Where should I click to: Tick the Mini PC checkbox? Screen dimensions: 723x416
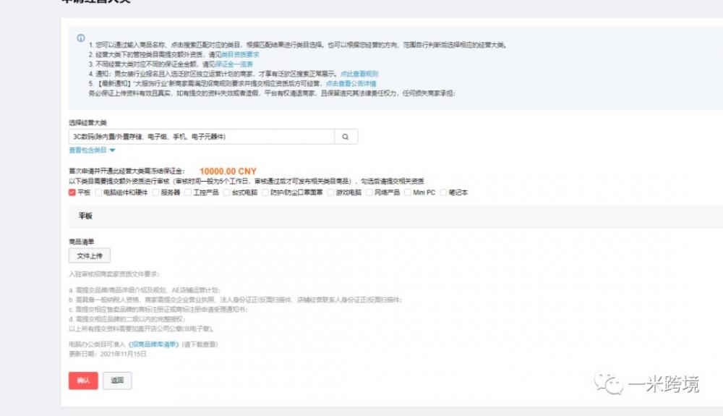pos(408,192)
